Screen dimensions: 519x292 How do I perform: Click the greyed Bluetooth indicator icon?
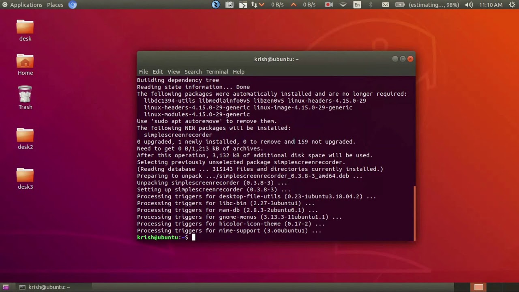(371, 5)
